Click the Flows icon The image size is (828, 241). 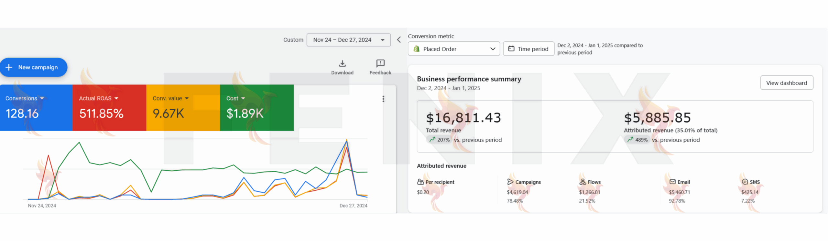click(x=583, y=182)
